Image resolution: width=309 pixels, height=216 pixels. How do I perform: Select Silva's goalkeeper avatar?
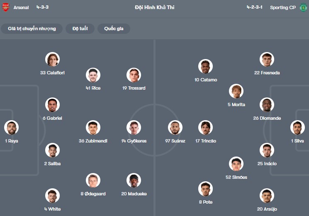click(297, 128)
